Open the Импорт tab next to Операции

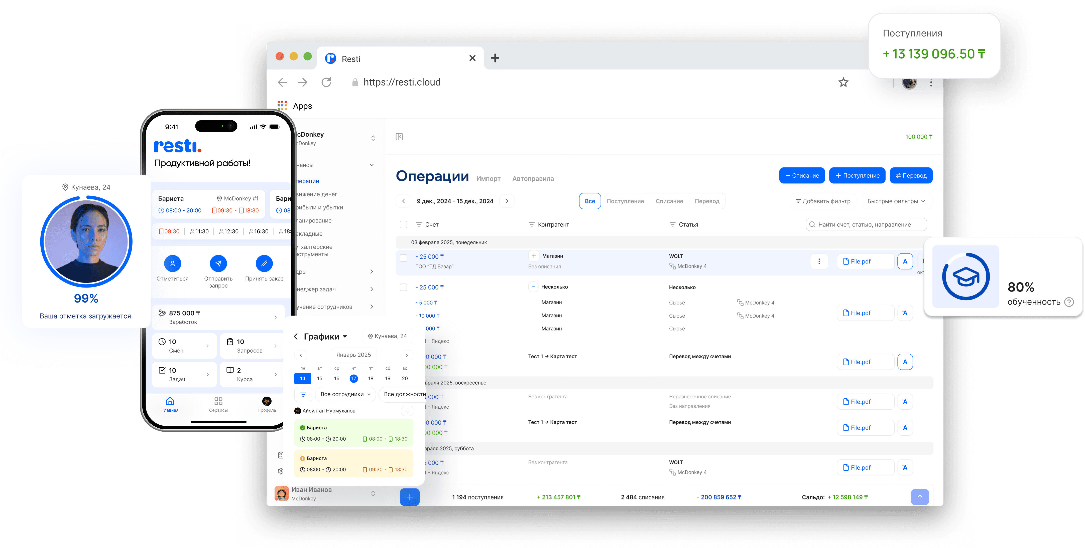click(488, 178)
